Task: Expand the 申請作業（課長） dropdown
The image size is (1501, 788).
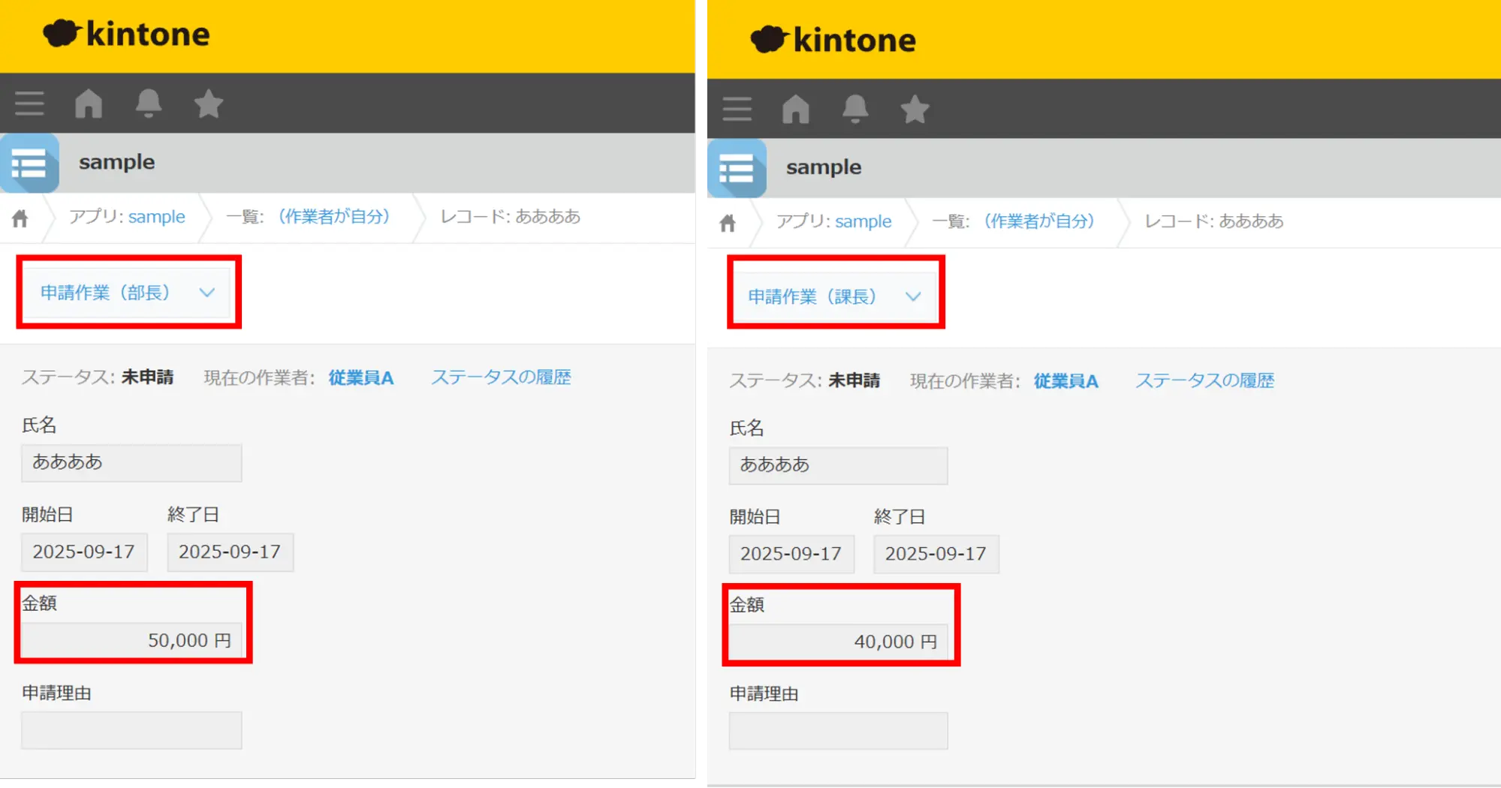Action: click(x=834, y=297)
